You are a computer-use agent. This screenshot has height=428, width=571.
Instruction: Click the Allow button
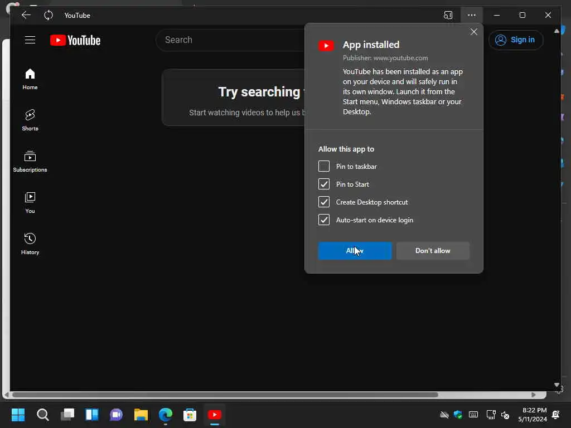(355, 251)
